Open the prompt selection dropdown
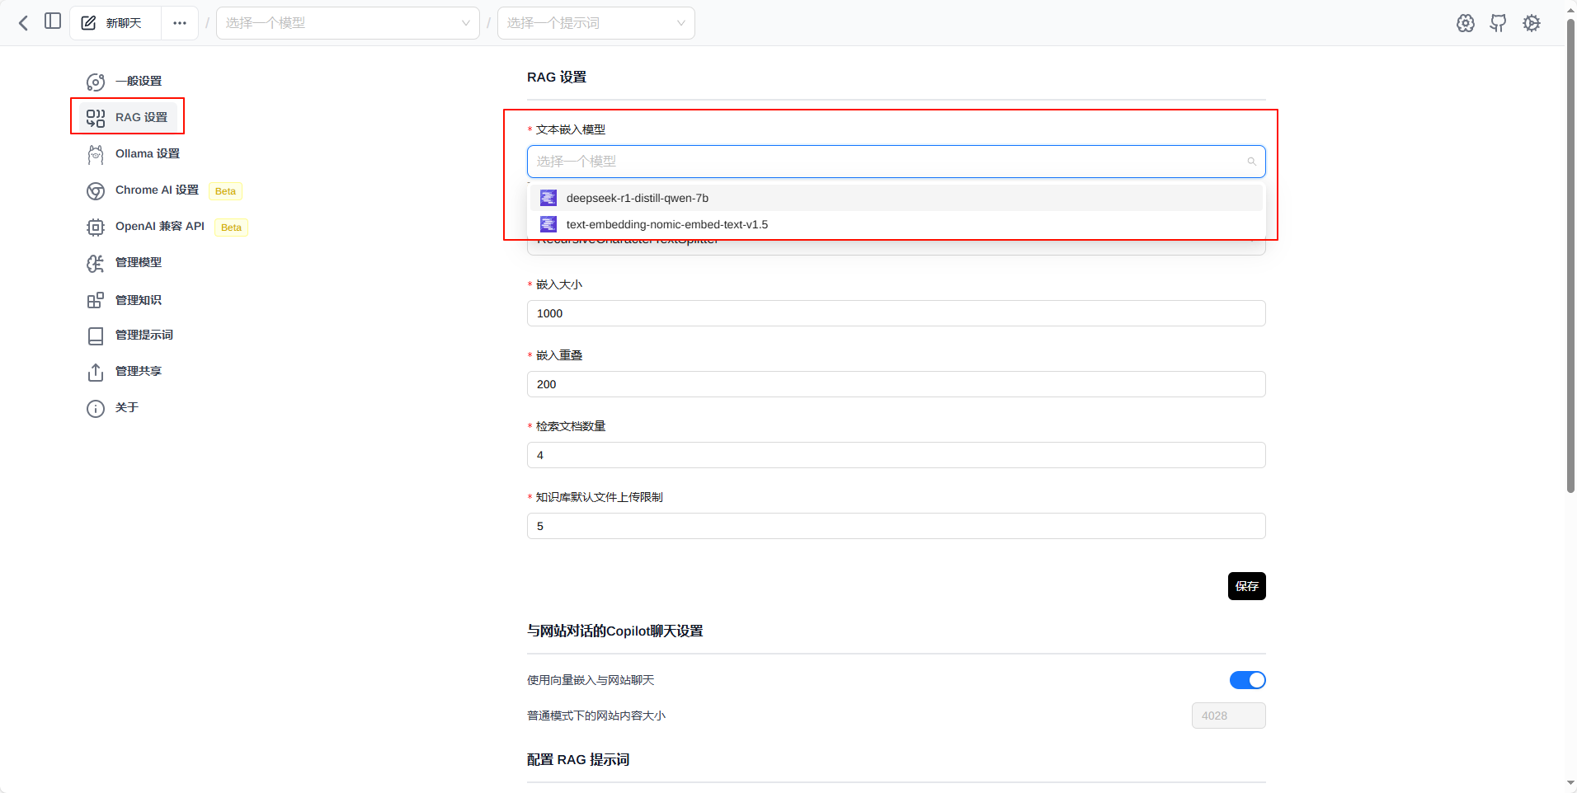Image resolution: width=1577 pixels, height=793 pixels. point(595,23)
